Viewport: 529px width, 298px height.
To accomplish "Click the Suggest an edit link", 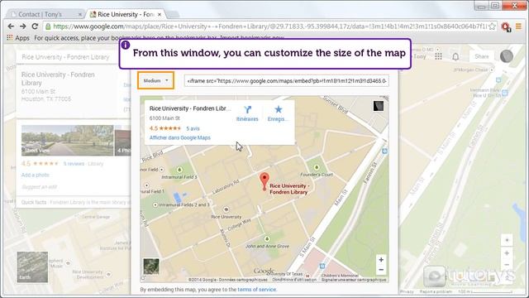I will tap(39, 187).
